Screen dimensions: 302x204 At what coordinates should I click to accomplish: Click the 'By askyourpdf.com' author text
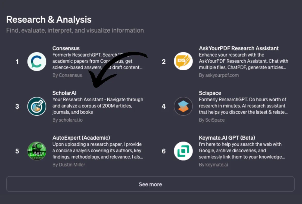pyautogui.click(x=219, y=75)
